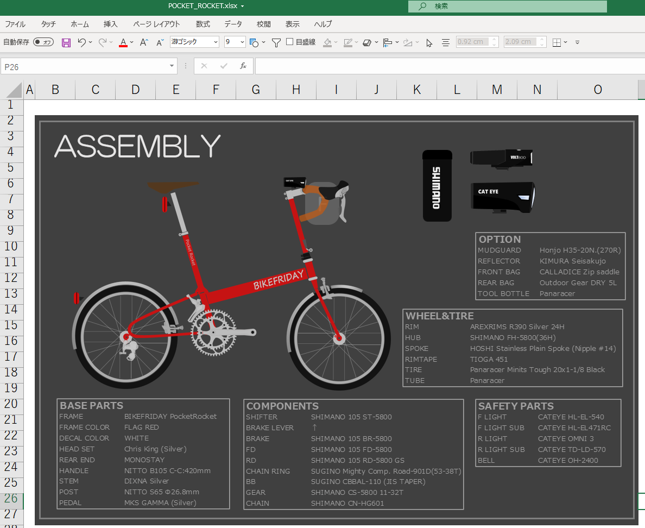Expand the Name Box dropdown arrow
The width and height of the screenshot is (645, 528).
172,66
